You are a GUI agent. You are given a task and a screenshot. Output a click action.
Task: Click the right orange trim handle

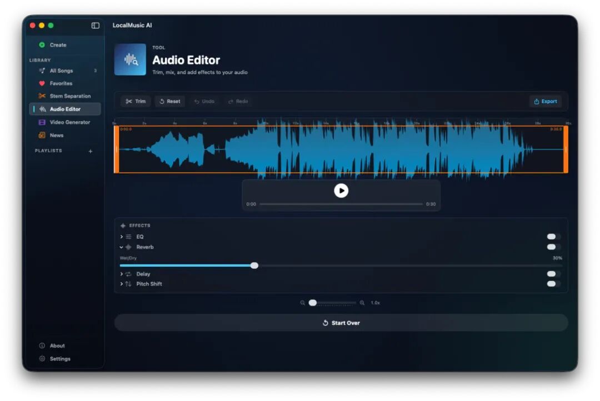pyautogui.click(x=566, y=149)
